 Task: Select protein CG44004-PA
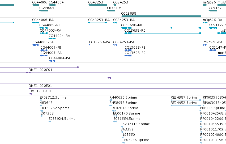point(52,61)
